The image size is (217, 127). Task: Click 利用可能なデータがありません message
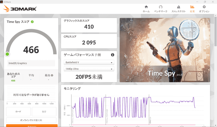click(31, 95)
